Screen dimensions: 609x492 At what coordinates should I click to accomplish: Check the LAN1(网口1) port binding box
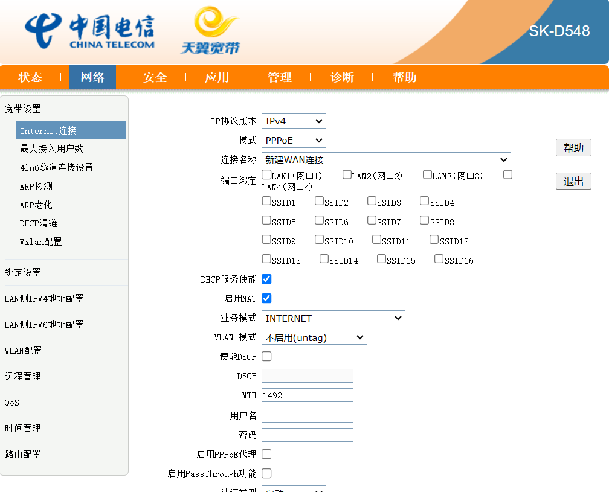[x=266, y=175]
